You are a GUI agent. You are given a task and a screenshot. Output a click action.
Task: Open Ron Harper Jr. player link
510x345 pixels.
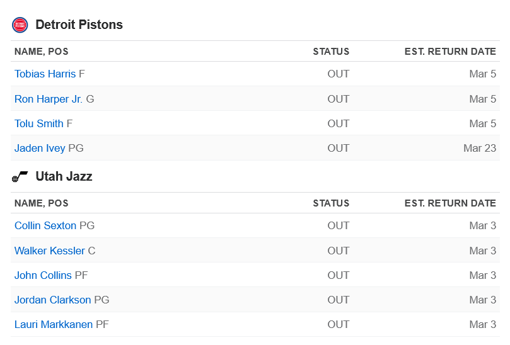point(49,99)
